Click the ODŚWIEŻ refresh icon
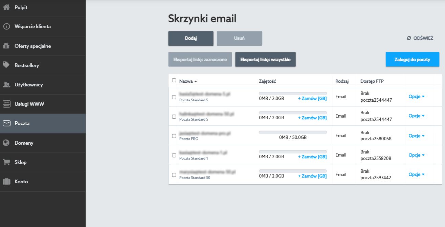This screenshot has height=227, width=445. pos(409,38)
